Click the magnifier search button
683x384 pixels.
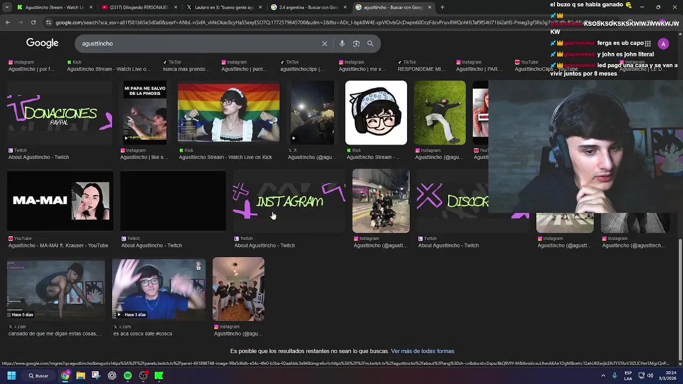point(370,44)
